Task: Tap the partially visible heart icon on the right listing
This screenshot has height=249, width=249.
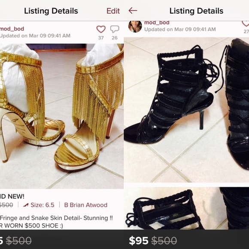Action: (x=246, y=24)
